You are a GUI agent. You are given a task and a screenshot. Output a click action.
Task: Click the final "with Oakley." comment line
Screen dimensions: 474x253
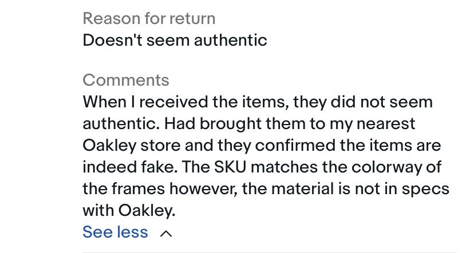point(129,210)
